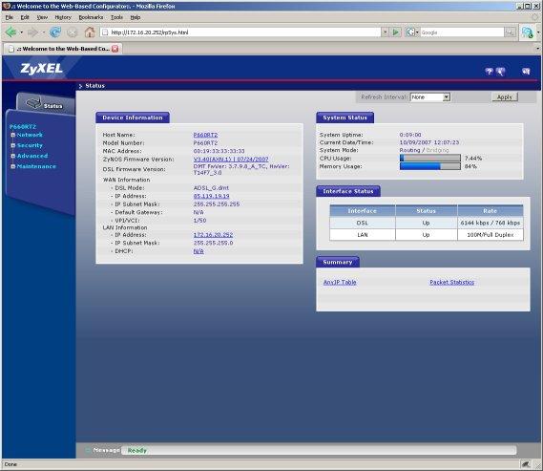Click the Google search engine icon
The height and width of the screenshot is (471, 543).
click(x=410, y=32)
